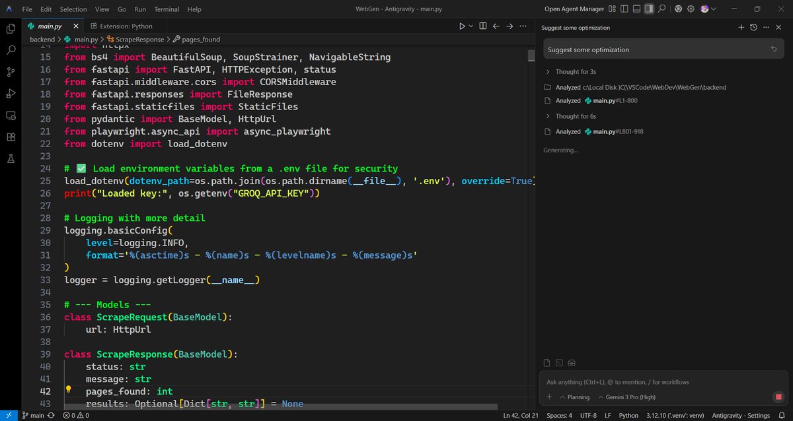Click the lightbulb code action on line 42
The width and height of the screenshot is (793, 421).
[x=68, y=391]
